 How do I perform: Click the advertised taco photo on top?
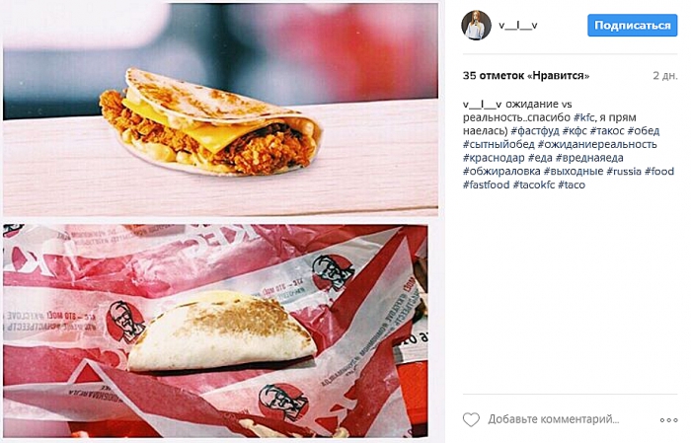[x=220, y=110]
